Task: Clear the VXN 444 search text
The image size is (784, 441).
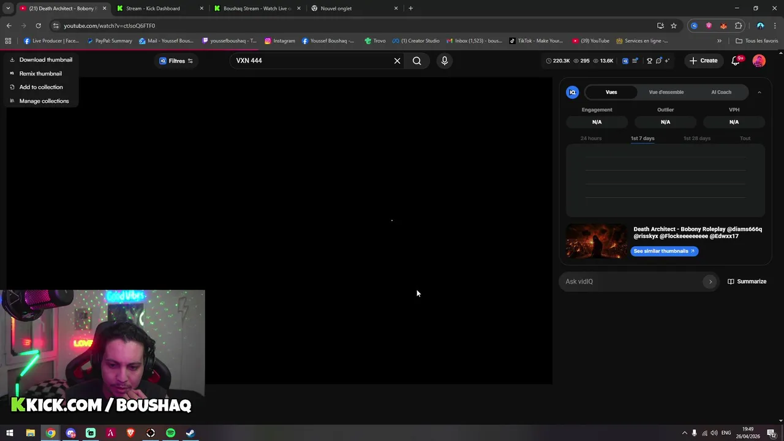Action: click(397, 61)
